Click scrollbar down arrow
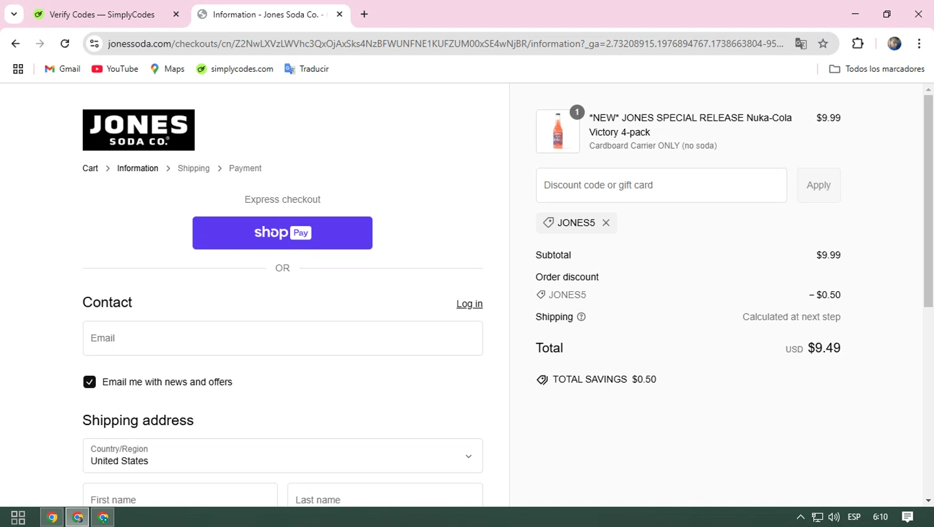The height and width of the screenshot is (527, 934). coord(928,501)
